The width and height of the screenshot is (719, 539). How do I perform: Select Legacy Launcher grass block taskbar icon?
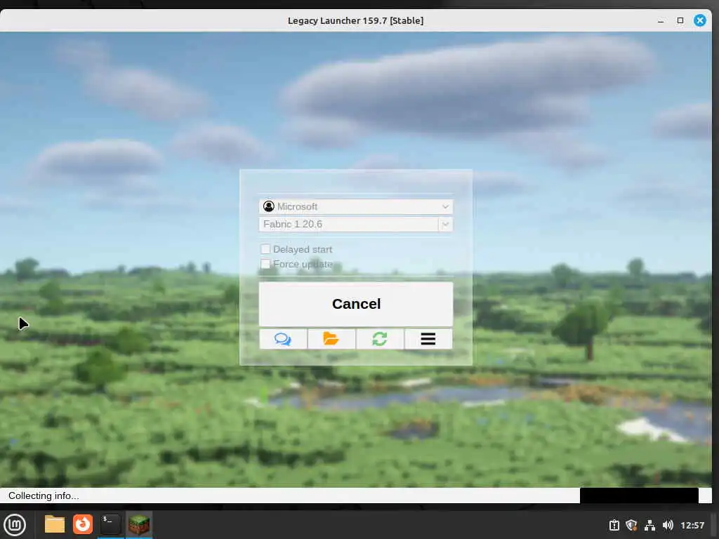[x=138, y=525]
